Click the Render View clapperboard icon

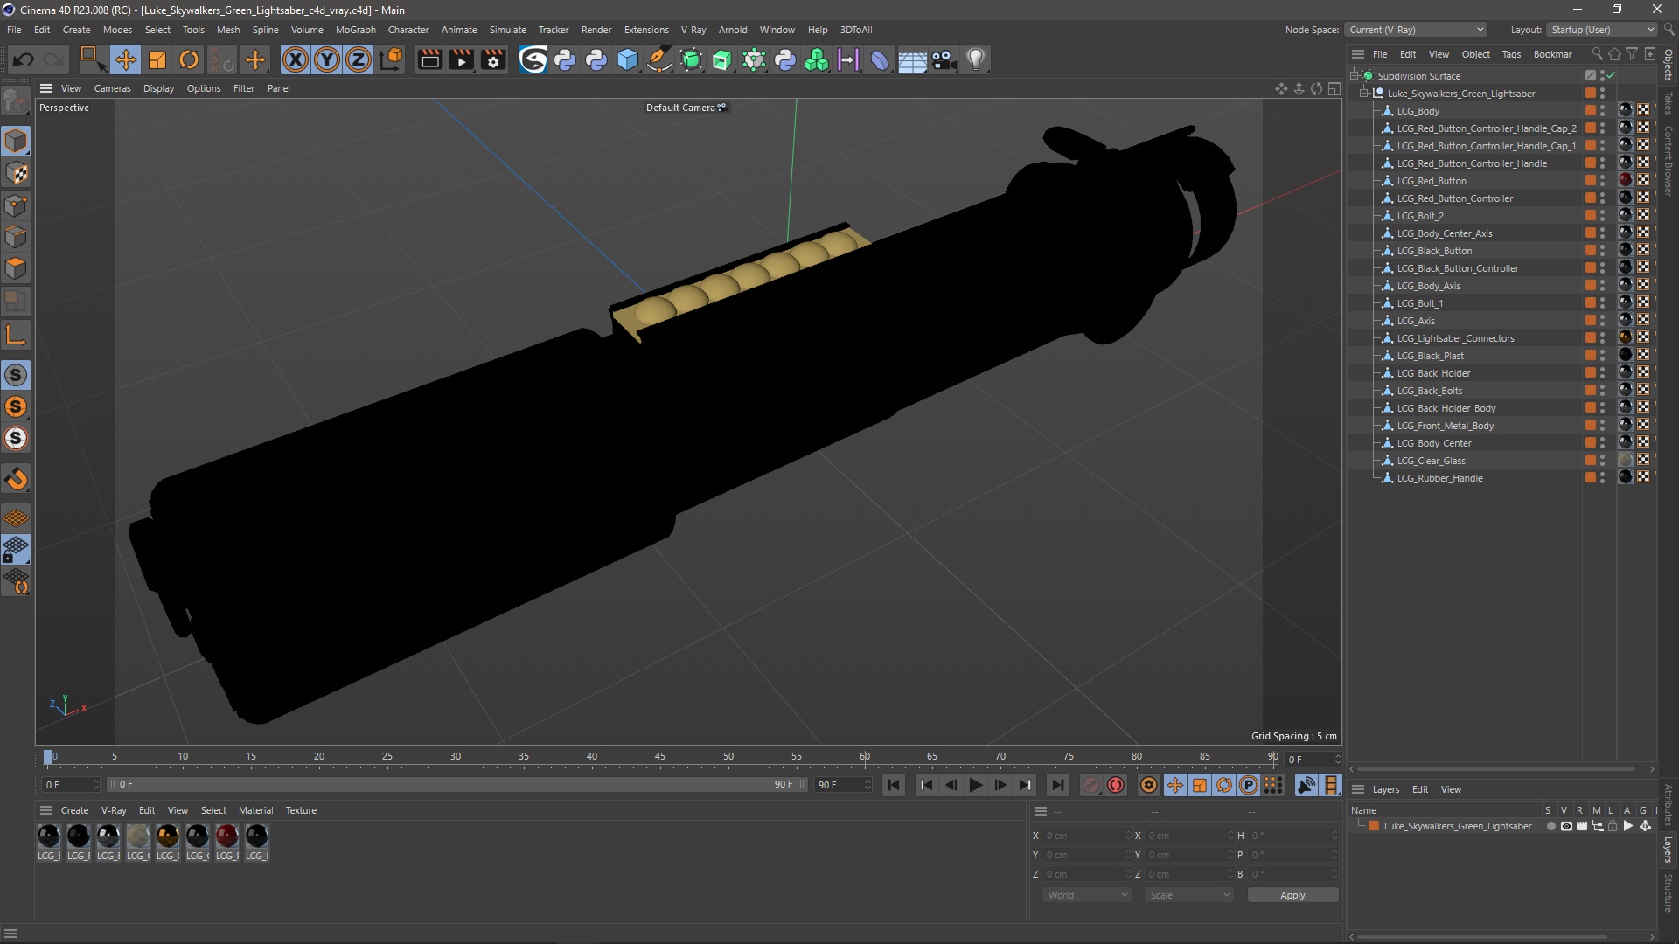point(429,59)
